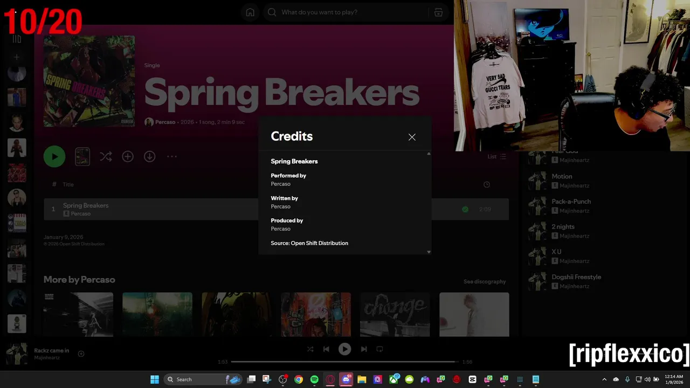Open the more options three-dot menu
This screenshot has width=690, height=388.
[x=171, y=156]
